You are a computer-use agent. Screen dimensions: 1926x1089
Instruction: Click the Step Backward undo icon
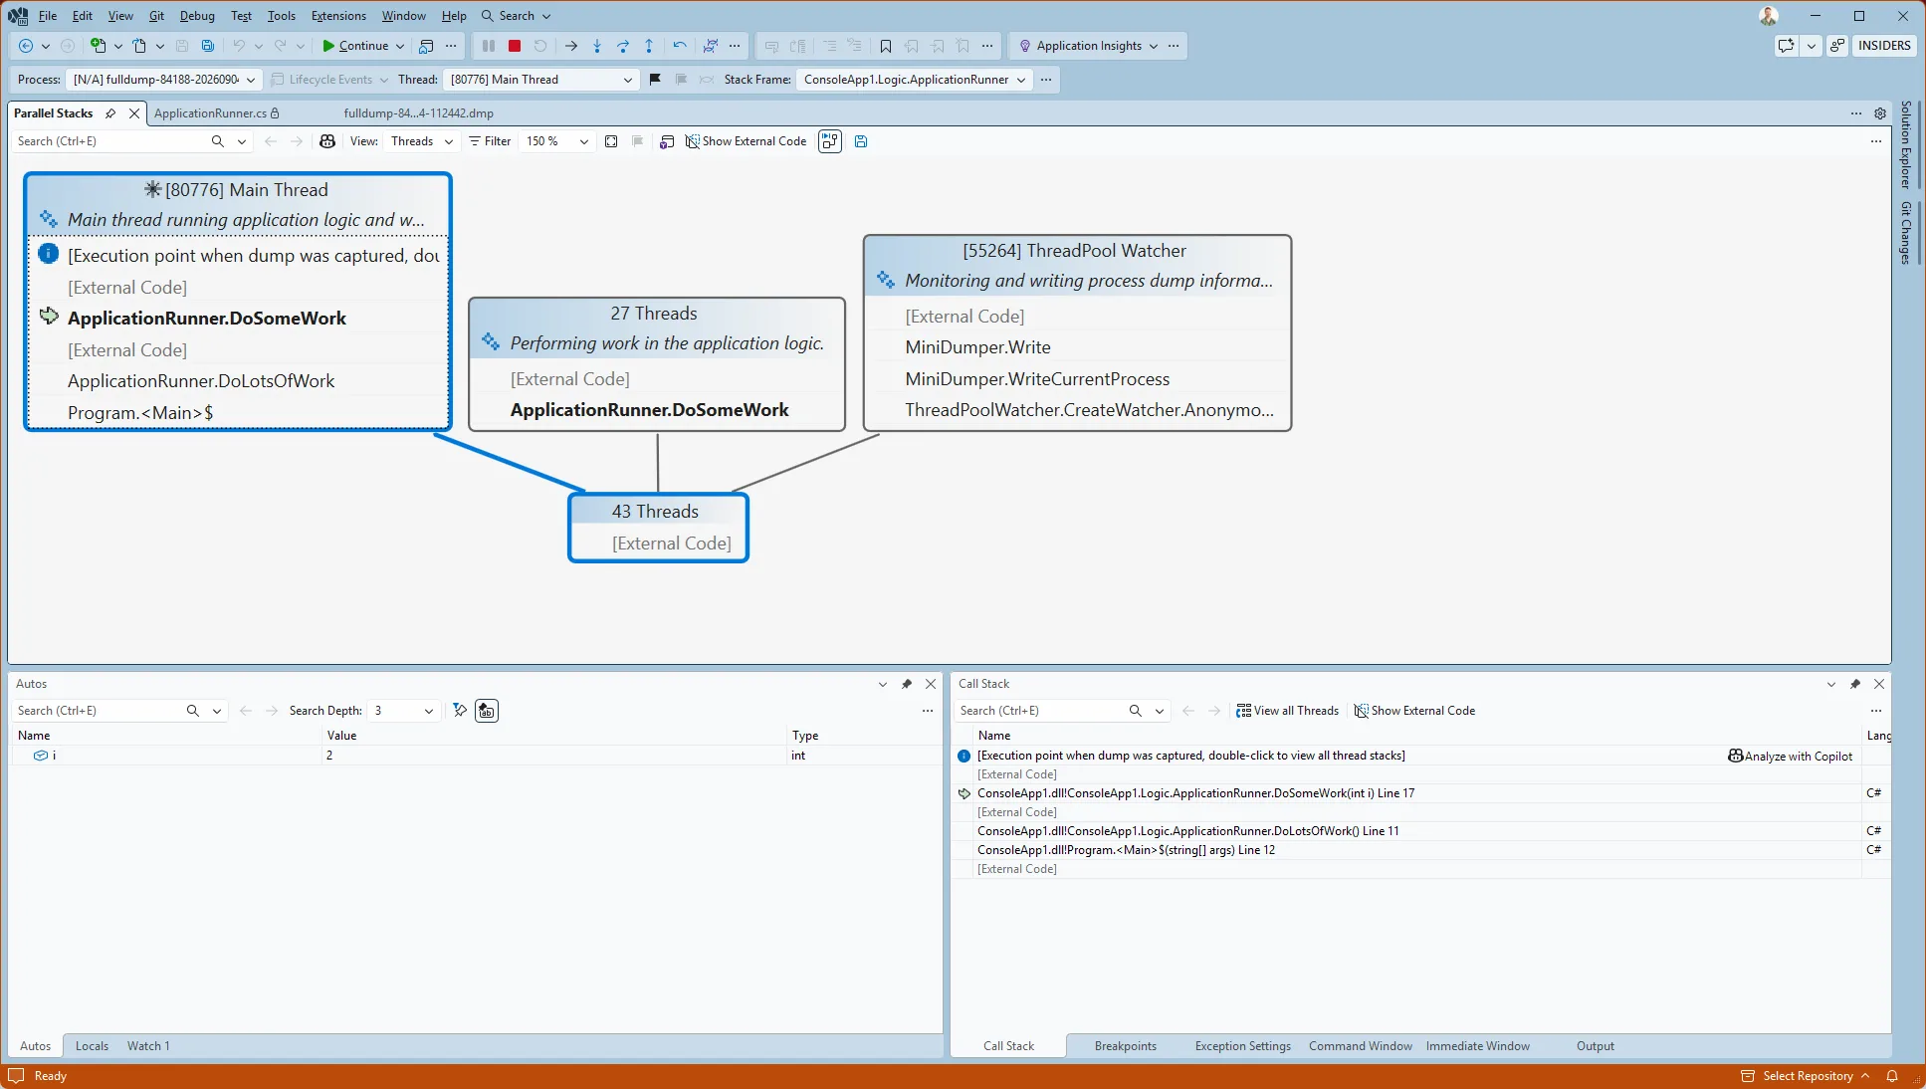click(x=680, y=46)
